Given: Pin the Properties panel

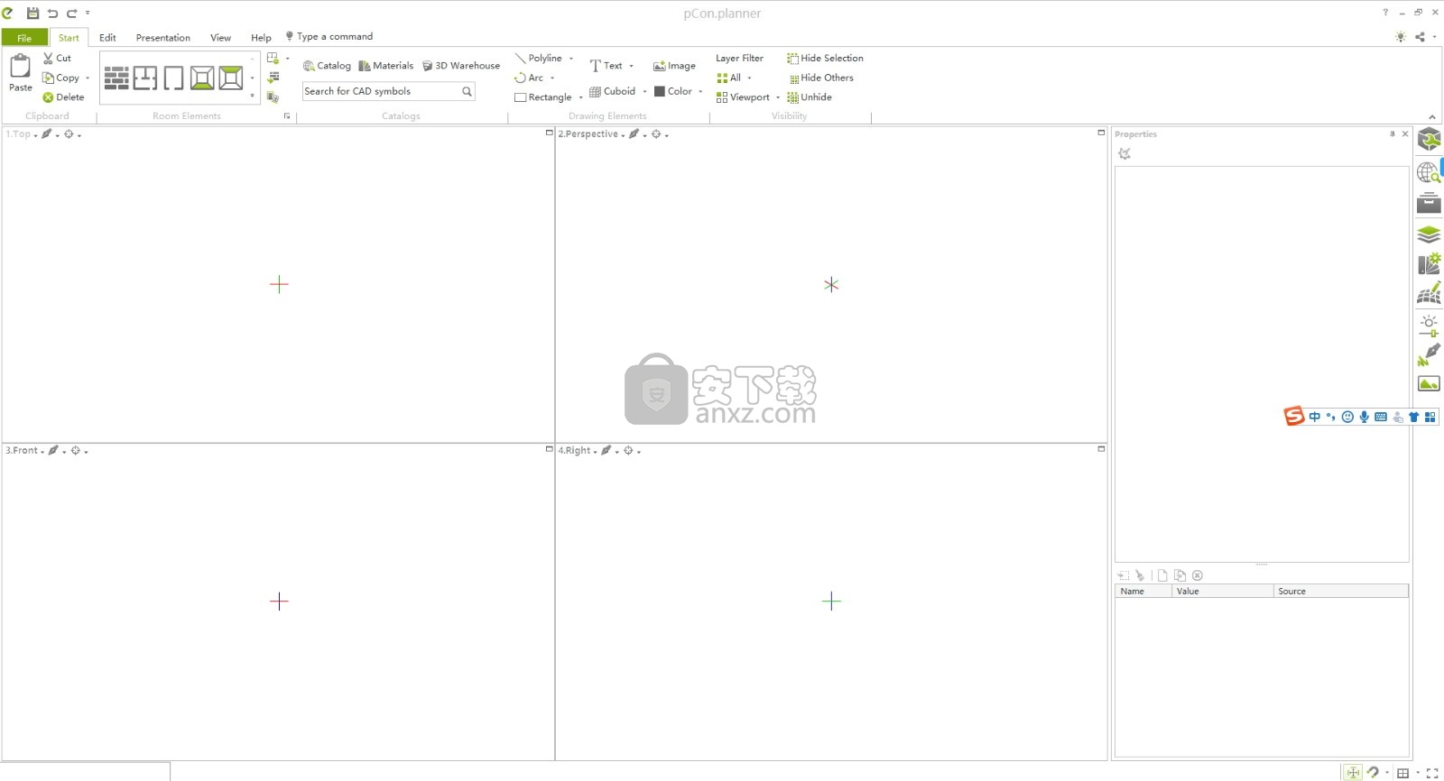Looking at the screenshot, I should coord(1393,133).
